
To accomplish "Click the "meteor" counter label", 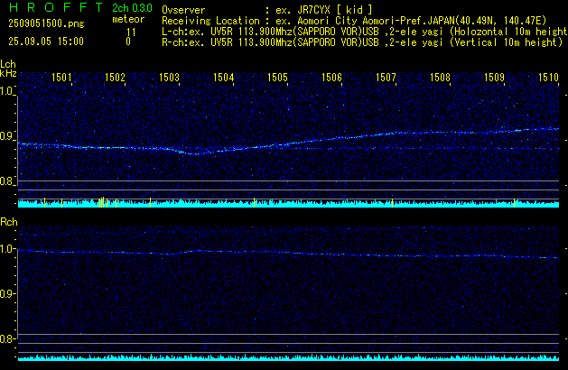I will coord(128,19).
